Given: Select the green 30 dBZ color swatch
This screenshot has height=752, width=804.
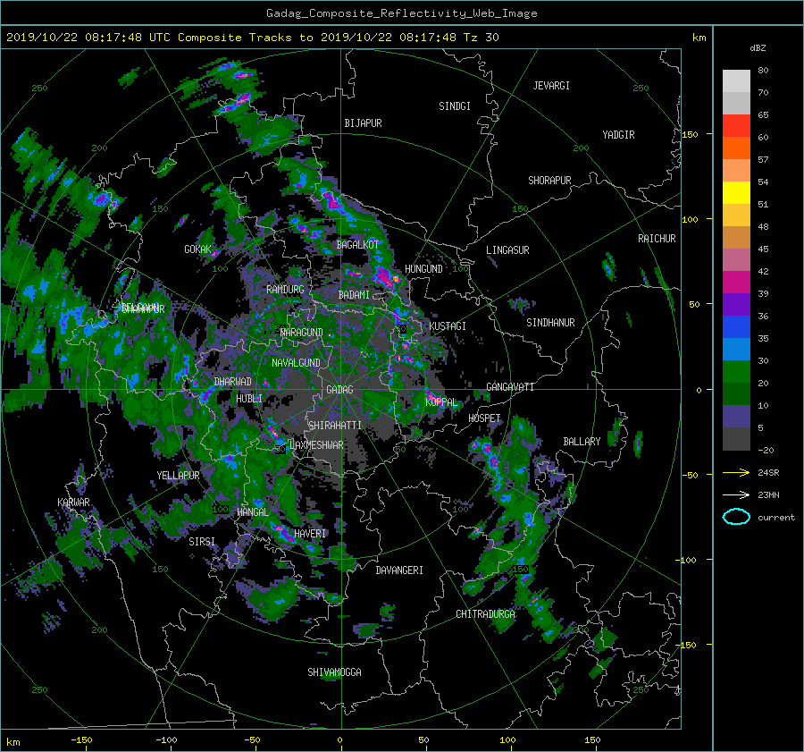Looking at the screenshot, I should click(736, 371).
